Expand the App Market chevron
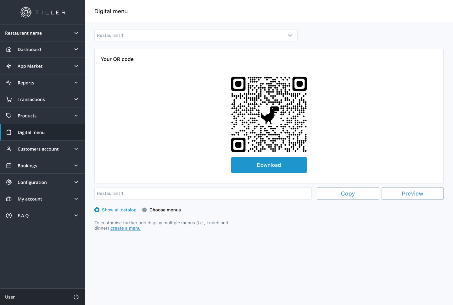The image size is (453, 305). [76, 66]
